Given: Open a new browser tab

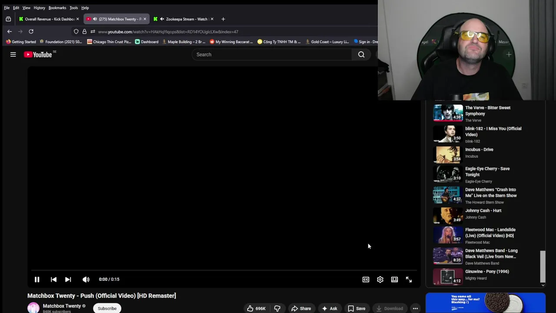Looking at the screenshot, I should 223,19.
